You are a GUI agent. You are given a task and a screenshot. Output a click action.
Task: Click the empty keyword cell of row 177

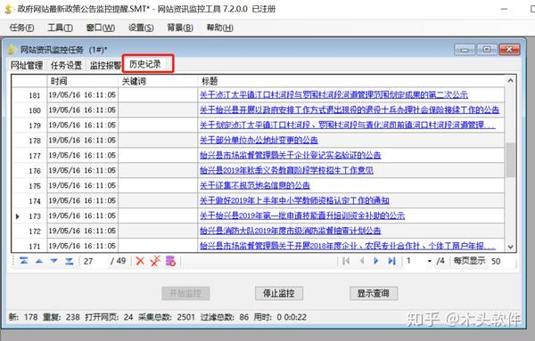pyautogui.click(x=158, y=155)
